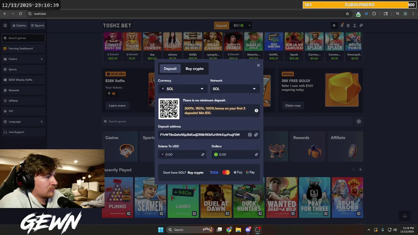Image resolution: width=418 pixels, height=235 pixels.
Task: Open the browser Extensions puzzle icon
Action: (x=374, y=14)
